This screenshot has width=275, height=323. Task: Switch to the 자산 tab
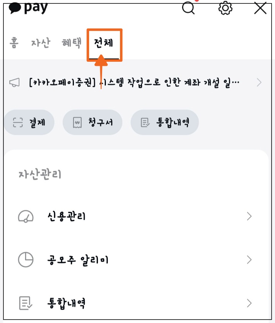[x=40, y=43]
